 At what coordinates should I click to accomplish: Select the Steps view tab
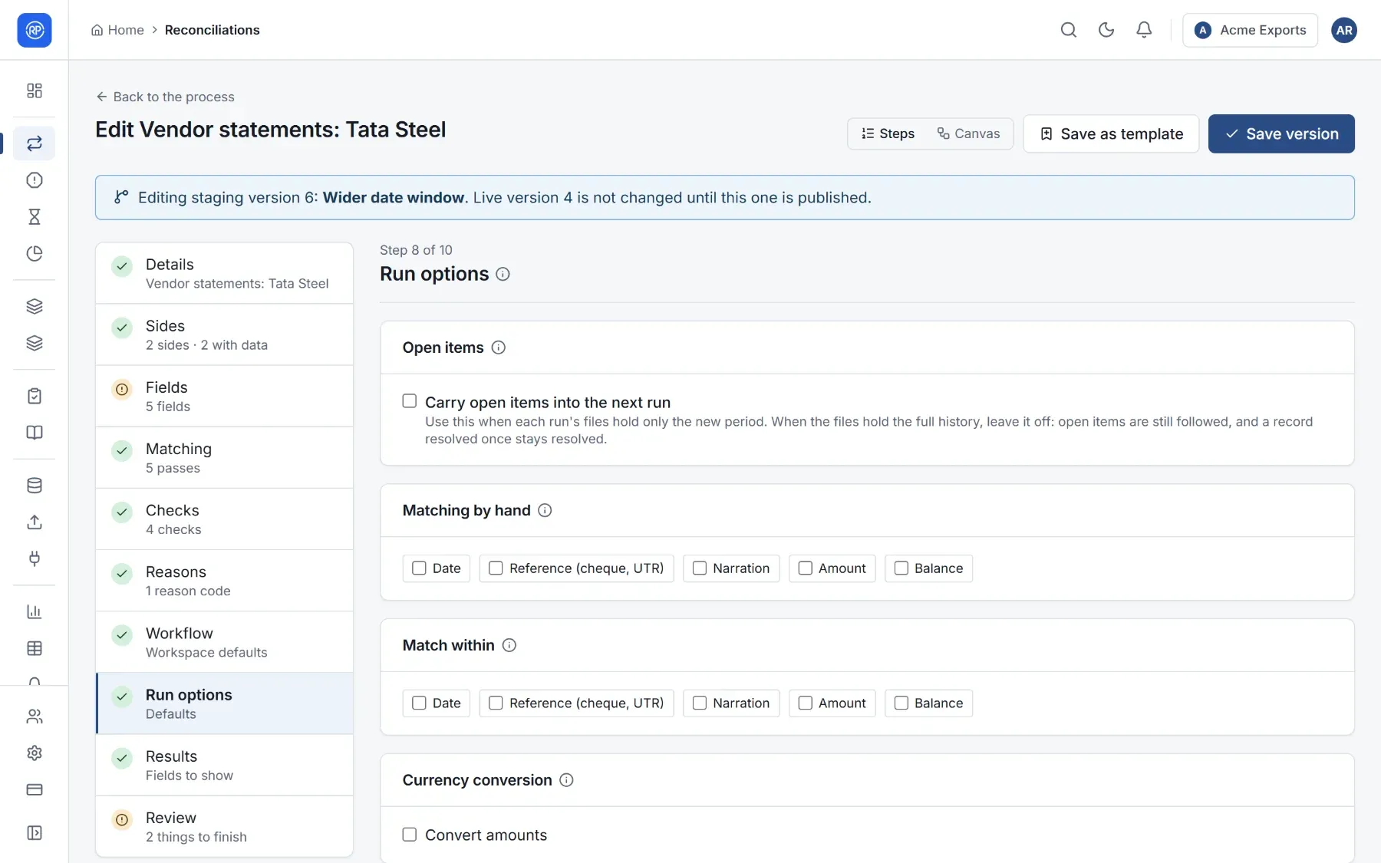pos(888,133)
